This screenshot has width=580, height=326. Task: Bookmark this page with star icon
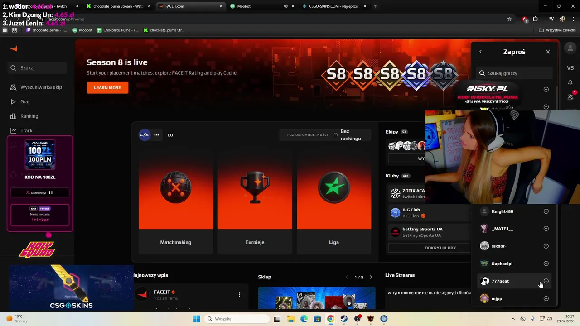pos(509,19)
